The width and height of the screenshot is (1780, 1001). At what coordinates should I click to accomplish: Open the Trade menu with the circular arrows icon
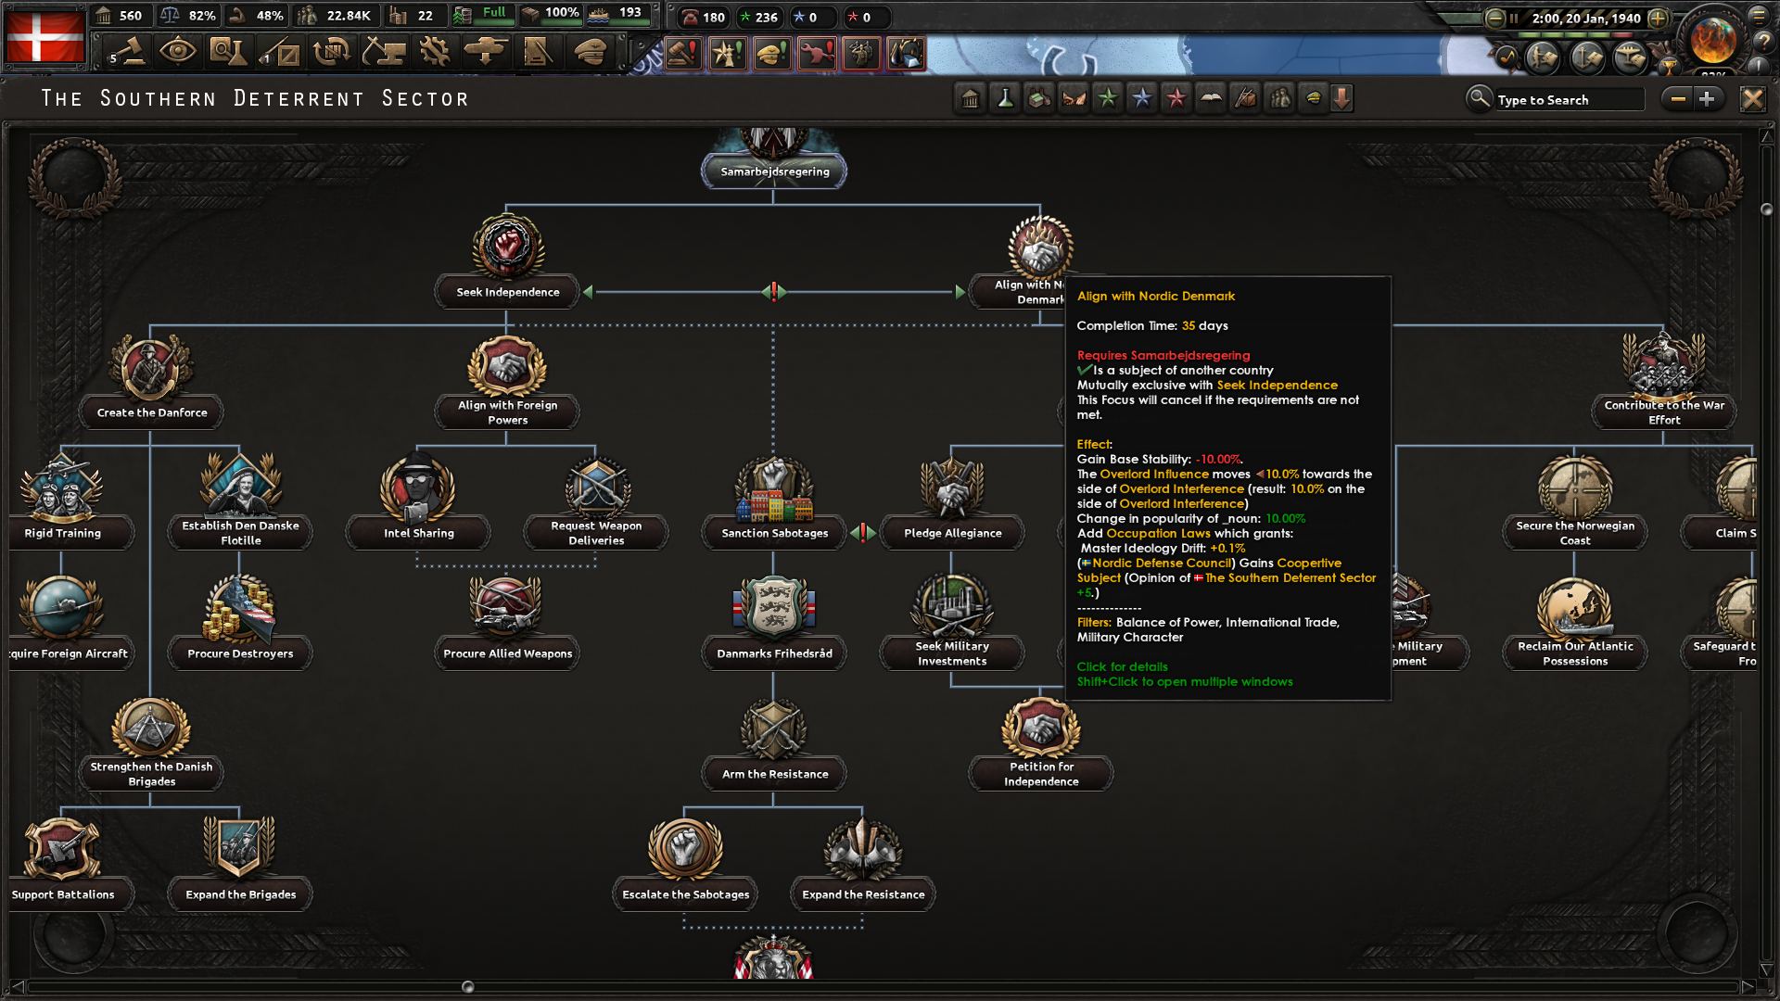point(333,53)
